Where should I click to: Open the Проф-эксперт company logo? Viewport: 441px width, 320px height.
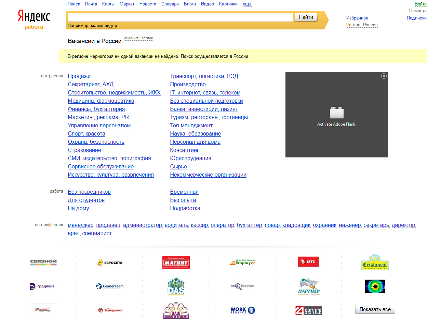pyautogui.click(x=43, y=310)
